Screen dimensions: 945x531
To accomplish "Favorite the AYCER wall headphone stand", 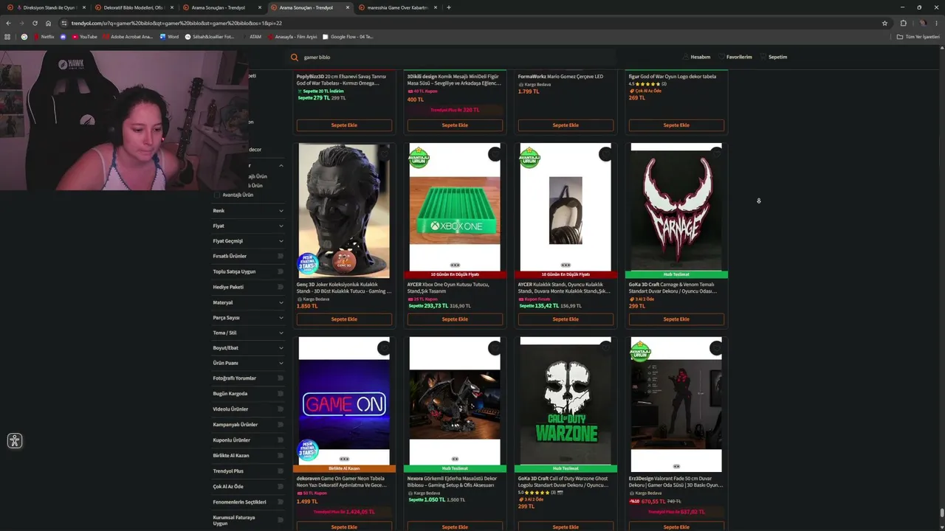I will (x=605, y=153).
